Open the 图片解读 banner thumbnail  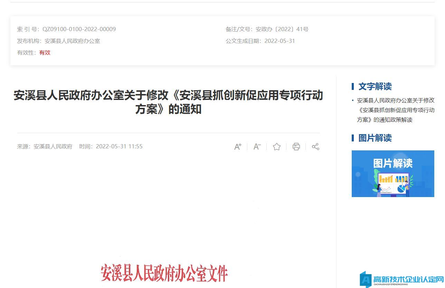393,174
